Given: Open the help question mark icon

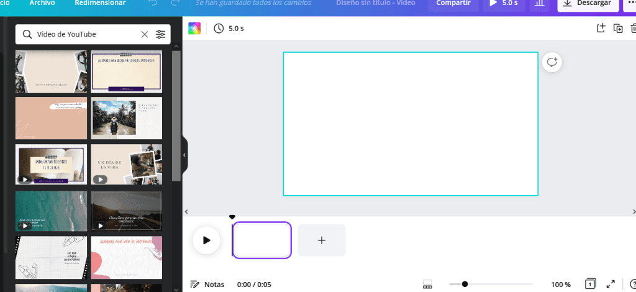Looking at the screenshot, I should (633, 285).
